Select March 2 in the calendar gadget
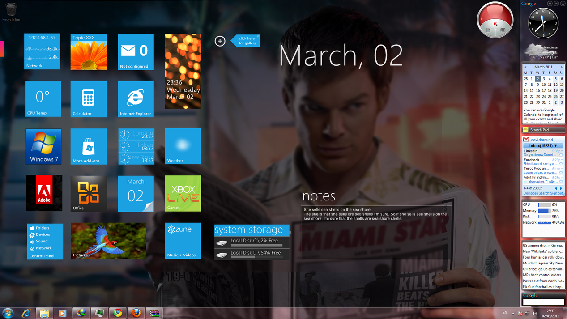 [537, 79]
